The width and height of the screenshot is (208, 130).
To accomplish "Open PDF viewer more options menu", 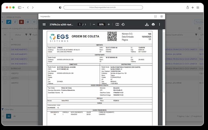I will 159,25.
